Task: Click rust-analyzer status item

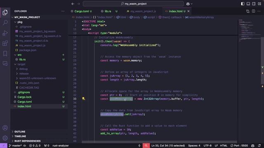Action: (x=61, y=146)
